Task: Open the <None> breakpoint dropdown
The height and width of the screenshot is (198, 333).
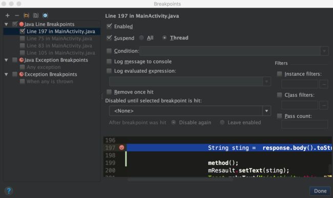Action: pos(190,111)
